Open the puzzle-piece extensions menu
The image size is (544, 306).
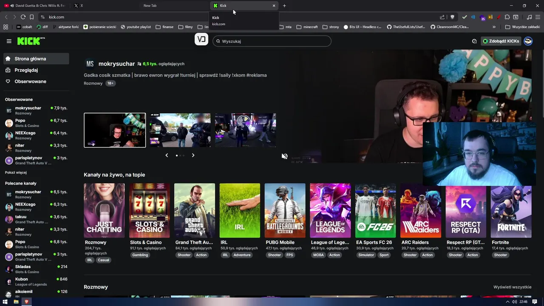pyautogui.click(x=507, y=17)
